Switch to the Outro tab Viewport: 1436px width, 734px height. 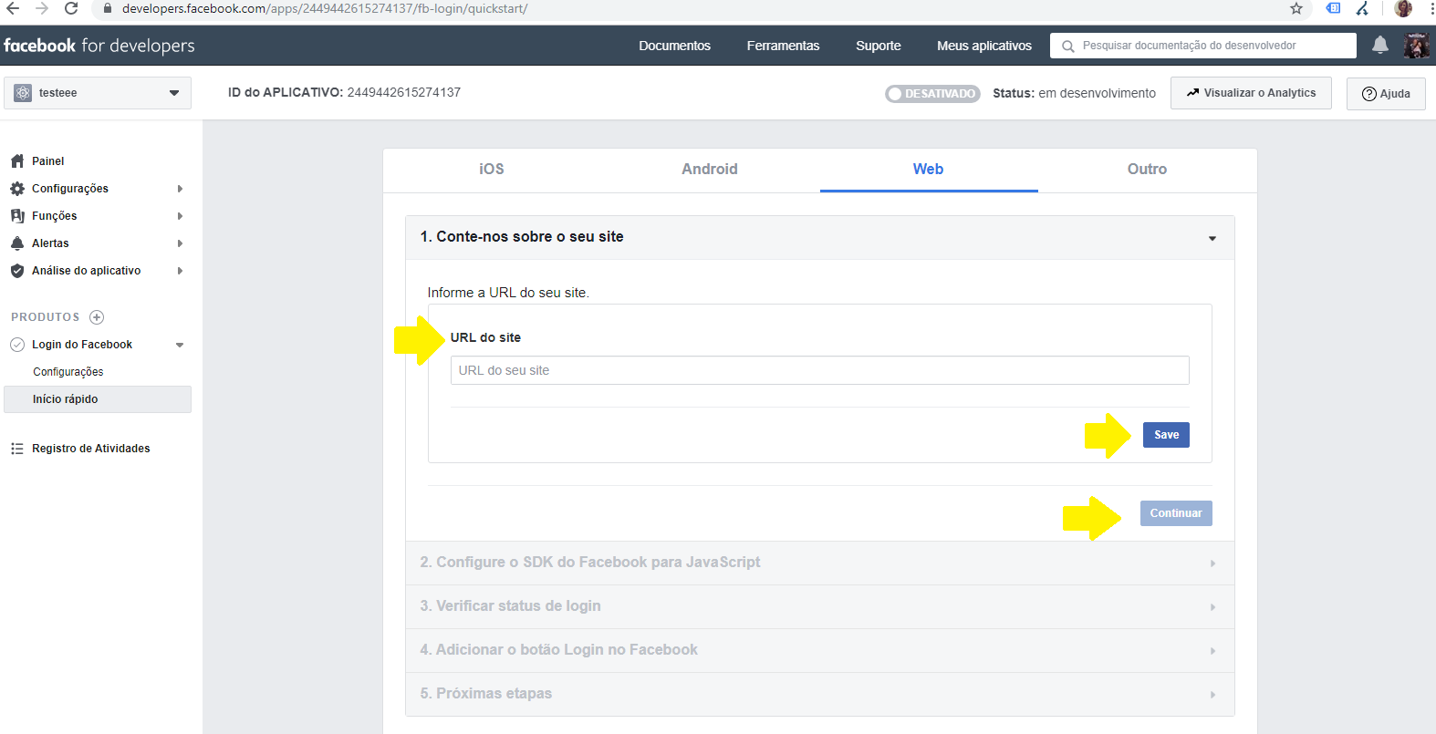[1147, 170]
